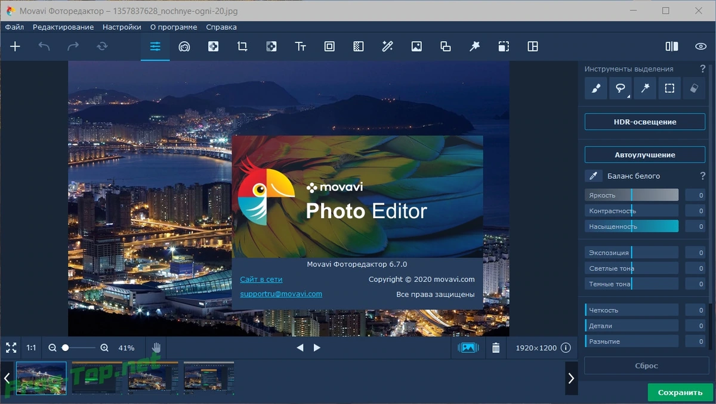Open help for Баланс белого
The height and width of the screenshot is (404, 716).
(x=703, y=176)
